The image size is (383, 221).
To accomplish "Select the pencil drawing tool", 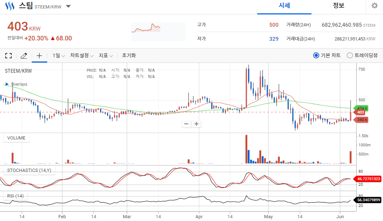I will pyautogui.click(x=24, y=56).
